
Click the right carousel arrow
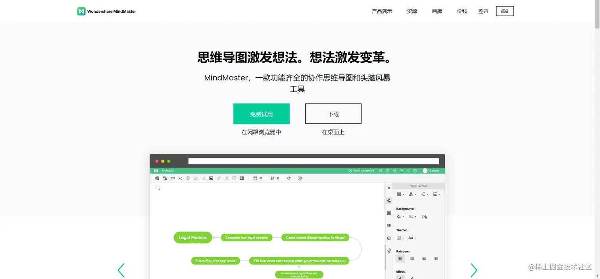tap(474, 270)
